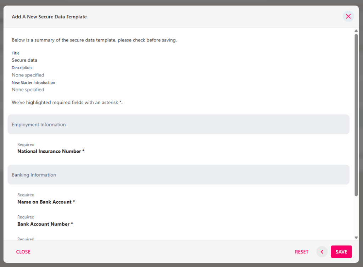The width and height of the screenshot is (363, 267).
Task: Click the Description None specified text
Action: point(28,75)
